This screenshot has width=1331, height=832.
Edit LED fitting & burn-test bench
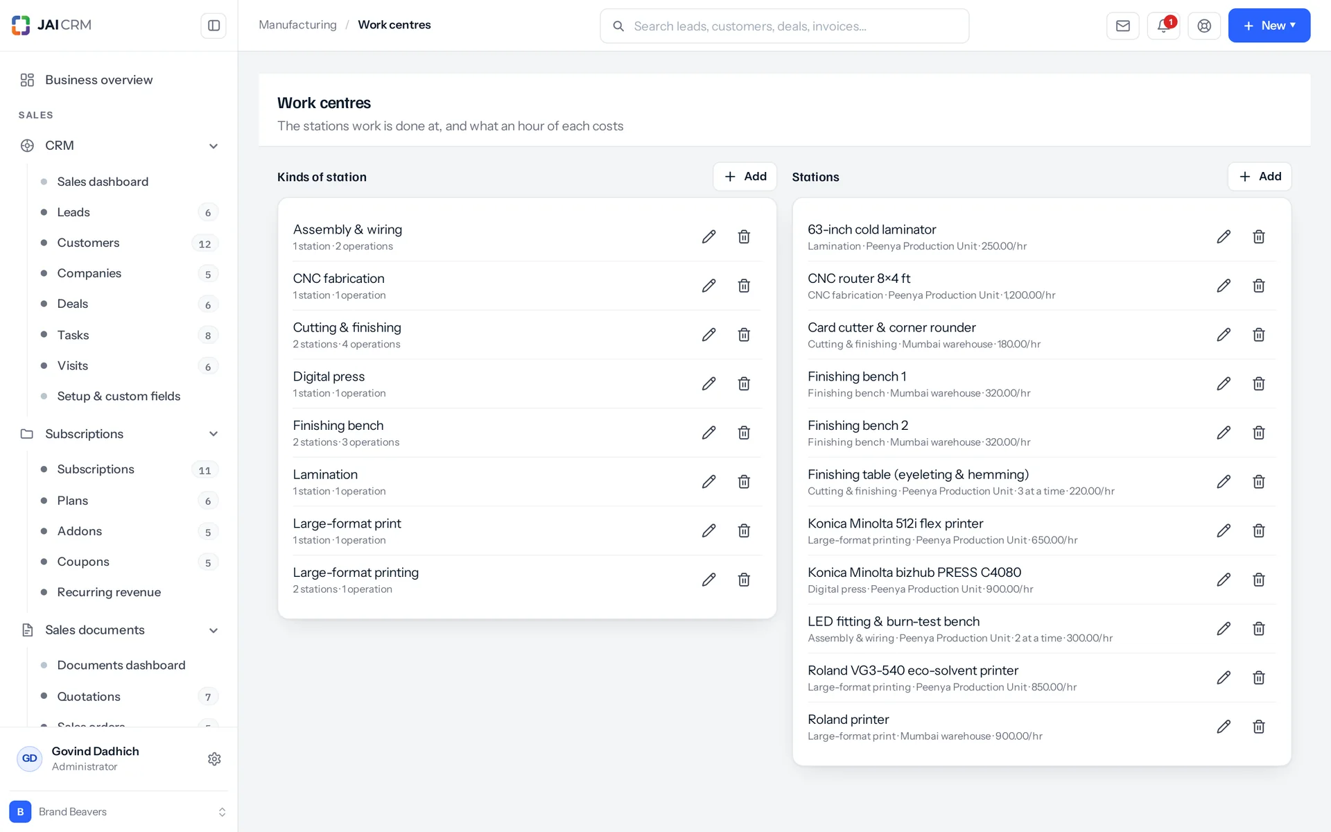(x=1224, y=629)
